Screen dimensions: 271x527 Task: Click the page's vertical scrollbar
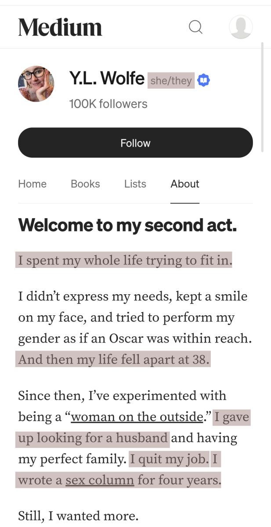point(263,97)
